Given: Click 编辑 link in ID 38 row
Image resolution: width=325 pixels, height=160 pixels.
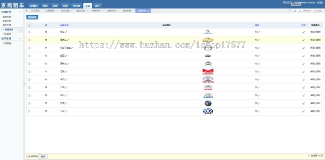Looking at the screenshot, I should pos(312,95).
